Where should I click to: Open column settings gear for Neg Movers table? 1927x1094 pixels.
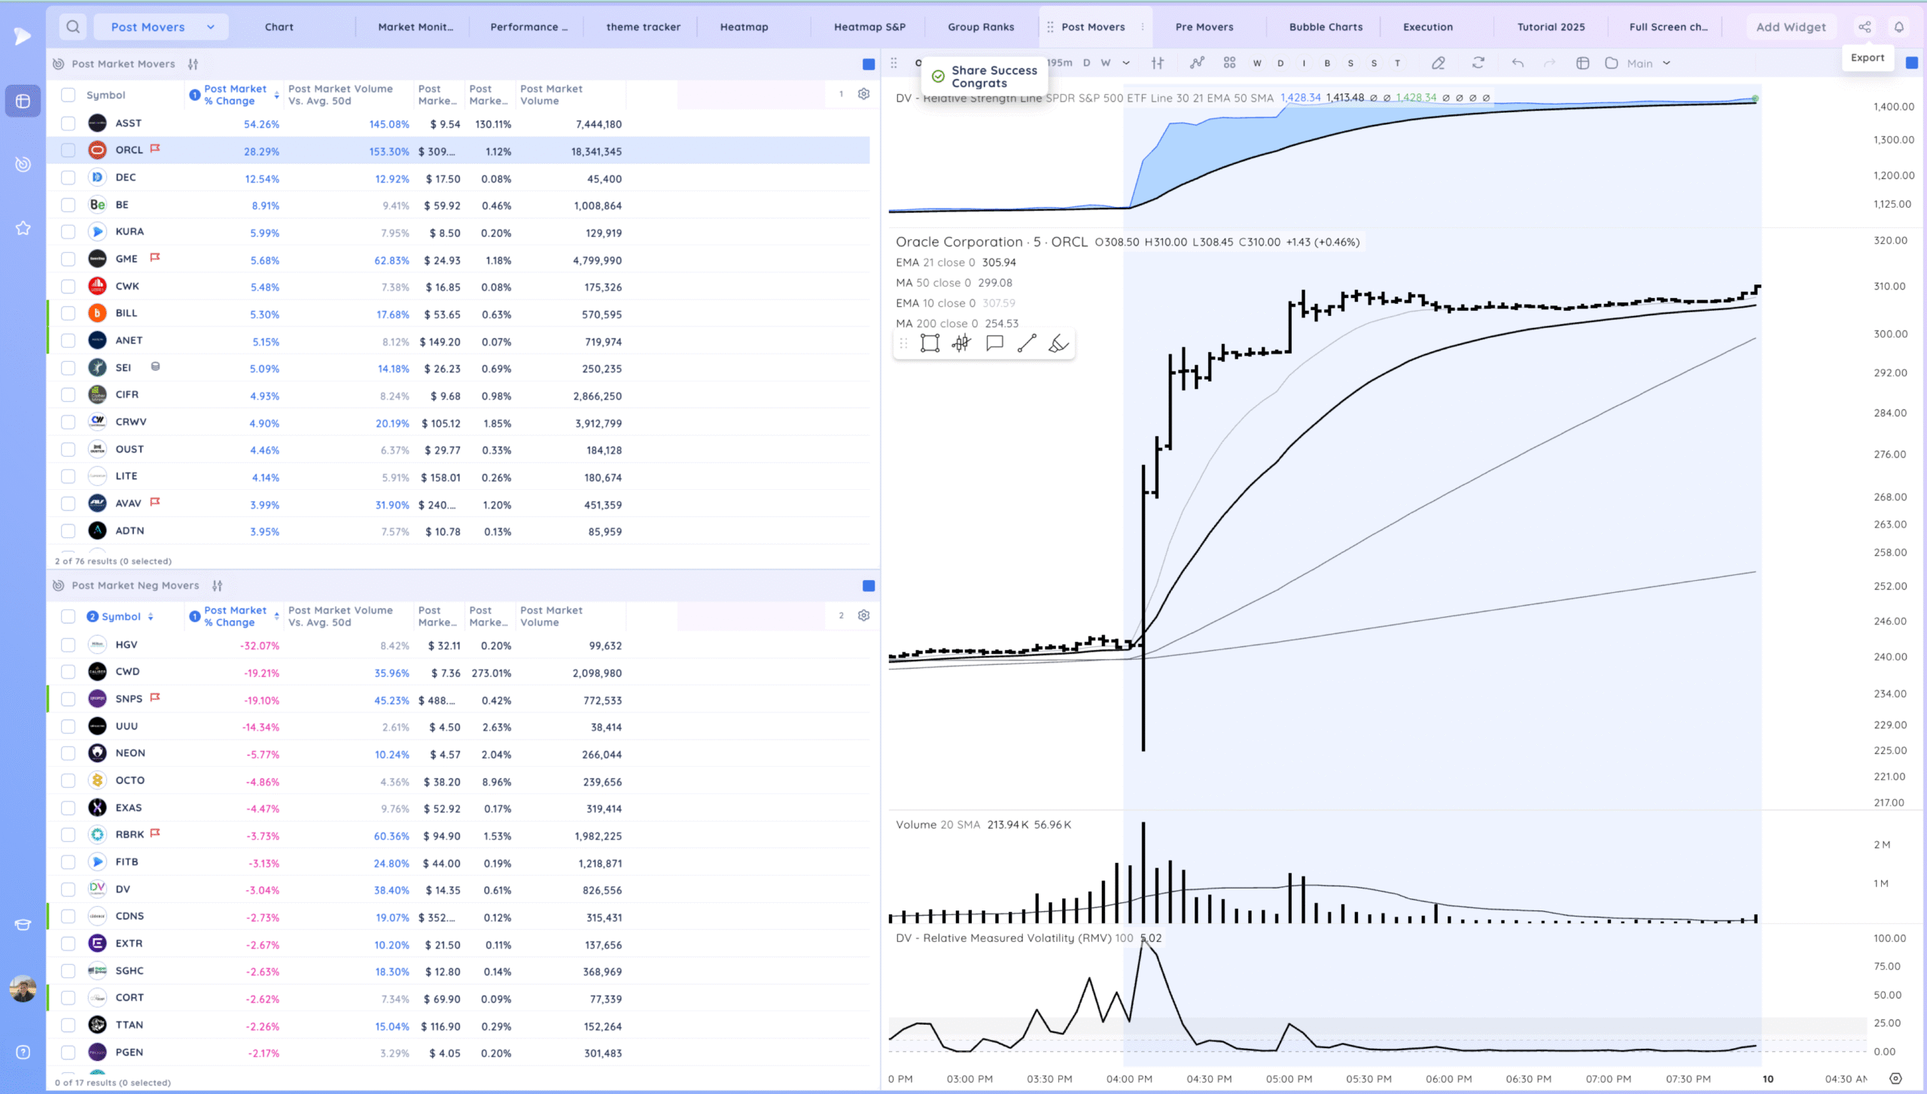pyautogui.click(x=864, y=615)
